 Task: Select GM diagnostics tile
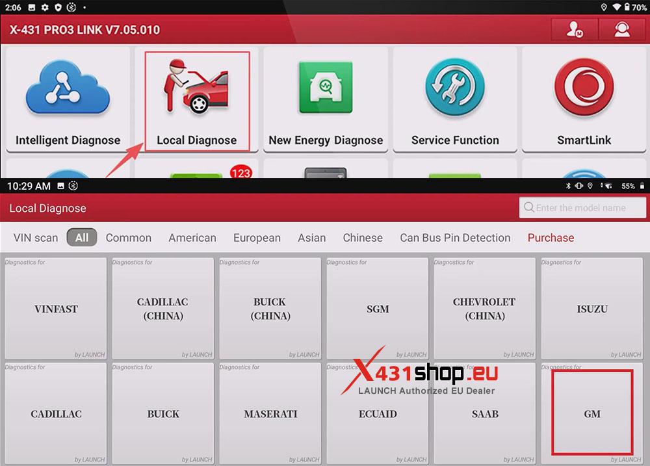[x=592, y=413]
